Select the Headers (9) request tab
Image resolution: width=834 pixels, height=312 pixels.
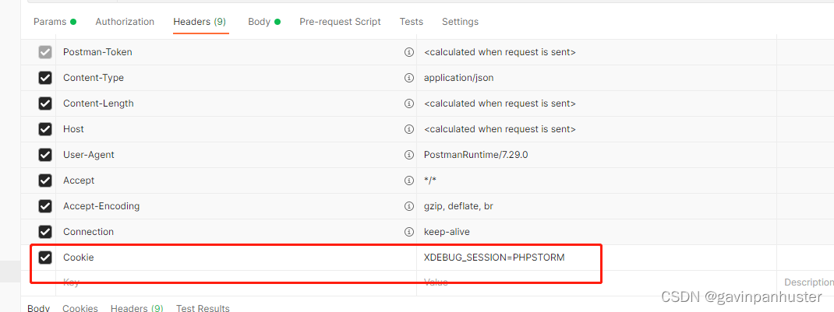[x=200, y=22]
